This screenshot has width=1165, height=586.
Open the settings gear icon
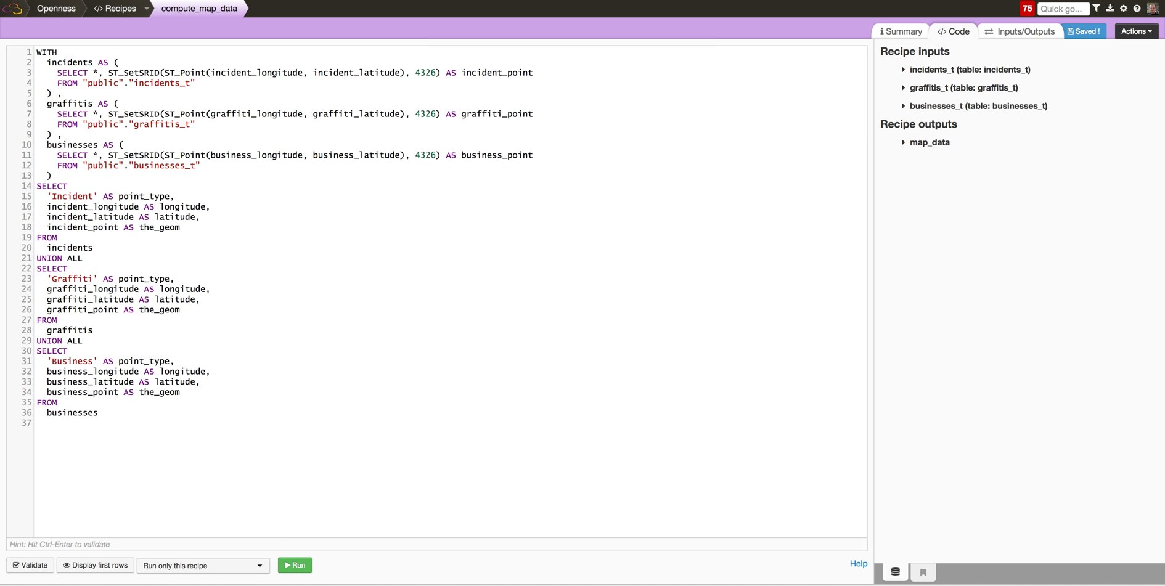1124,9
